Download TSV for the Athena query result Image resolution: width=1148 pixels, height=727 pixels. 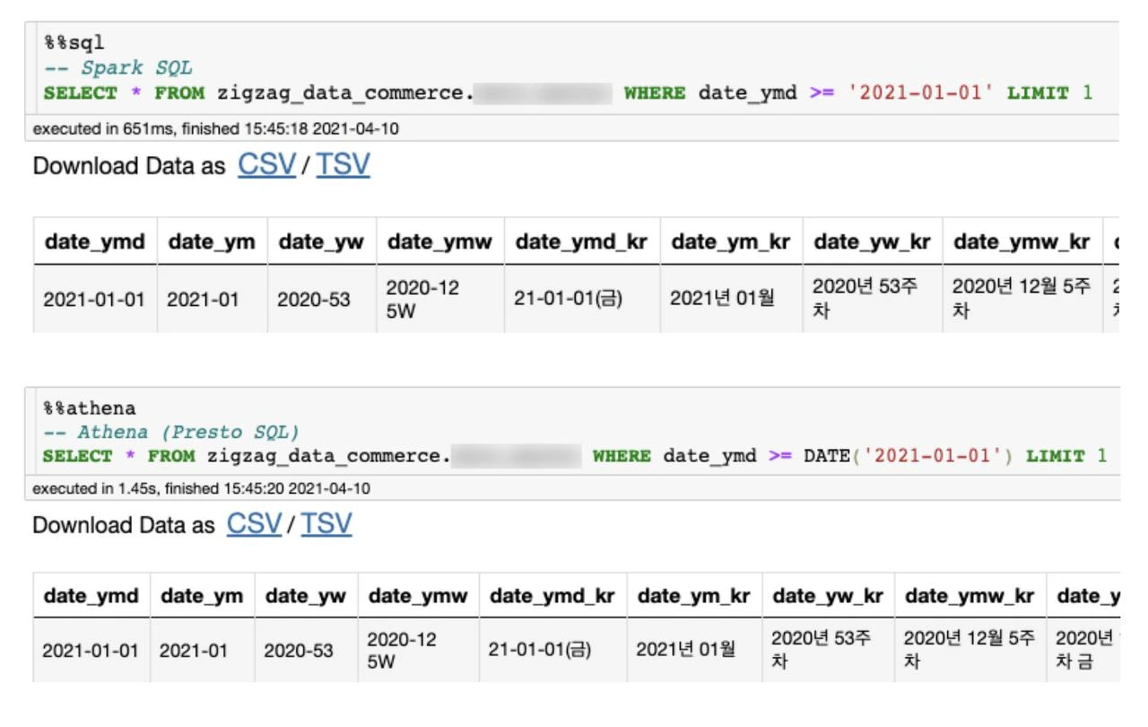pyautogui.click(x=326, y=524)
